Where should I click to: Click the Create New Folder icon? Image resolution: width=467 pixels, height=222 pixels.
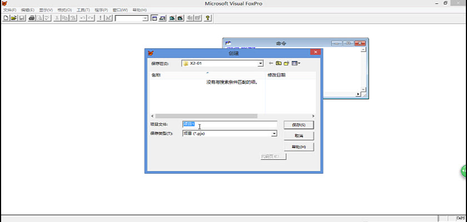click(286, 63)
